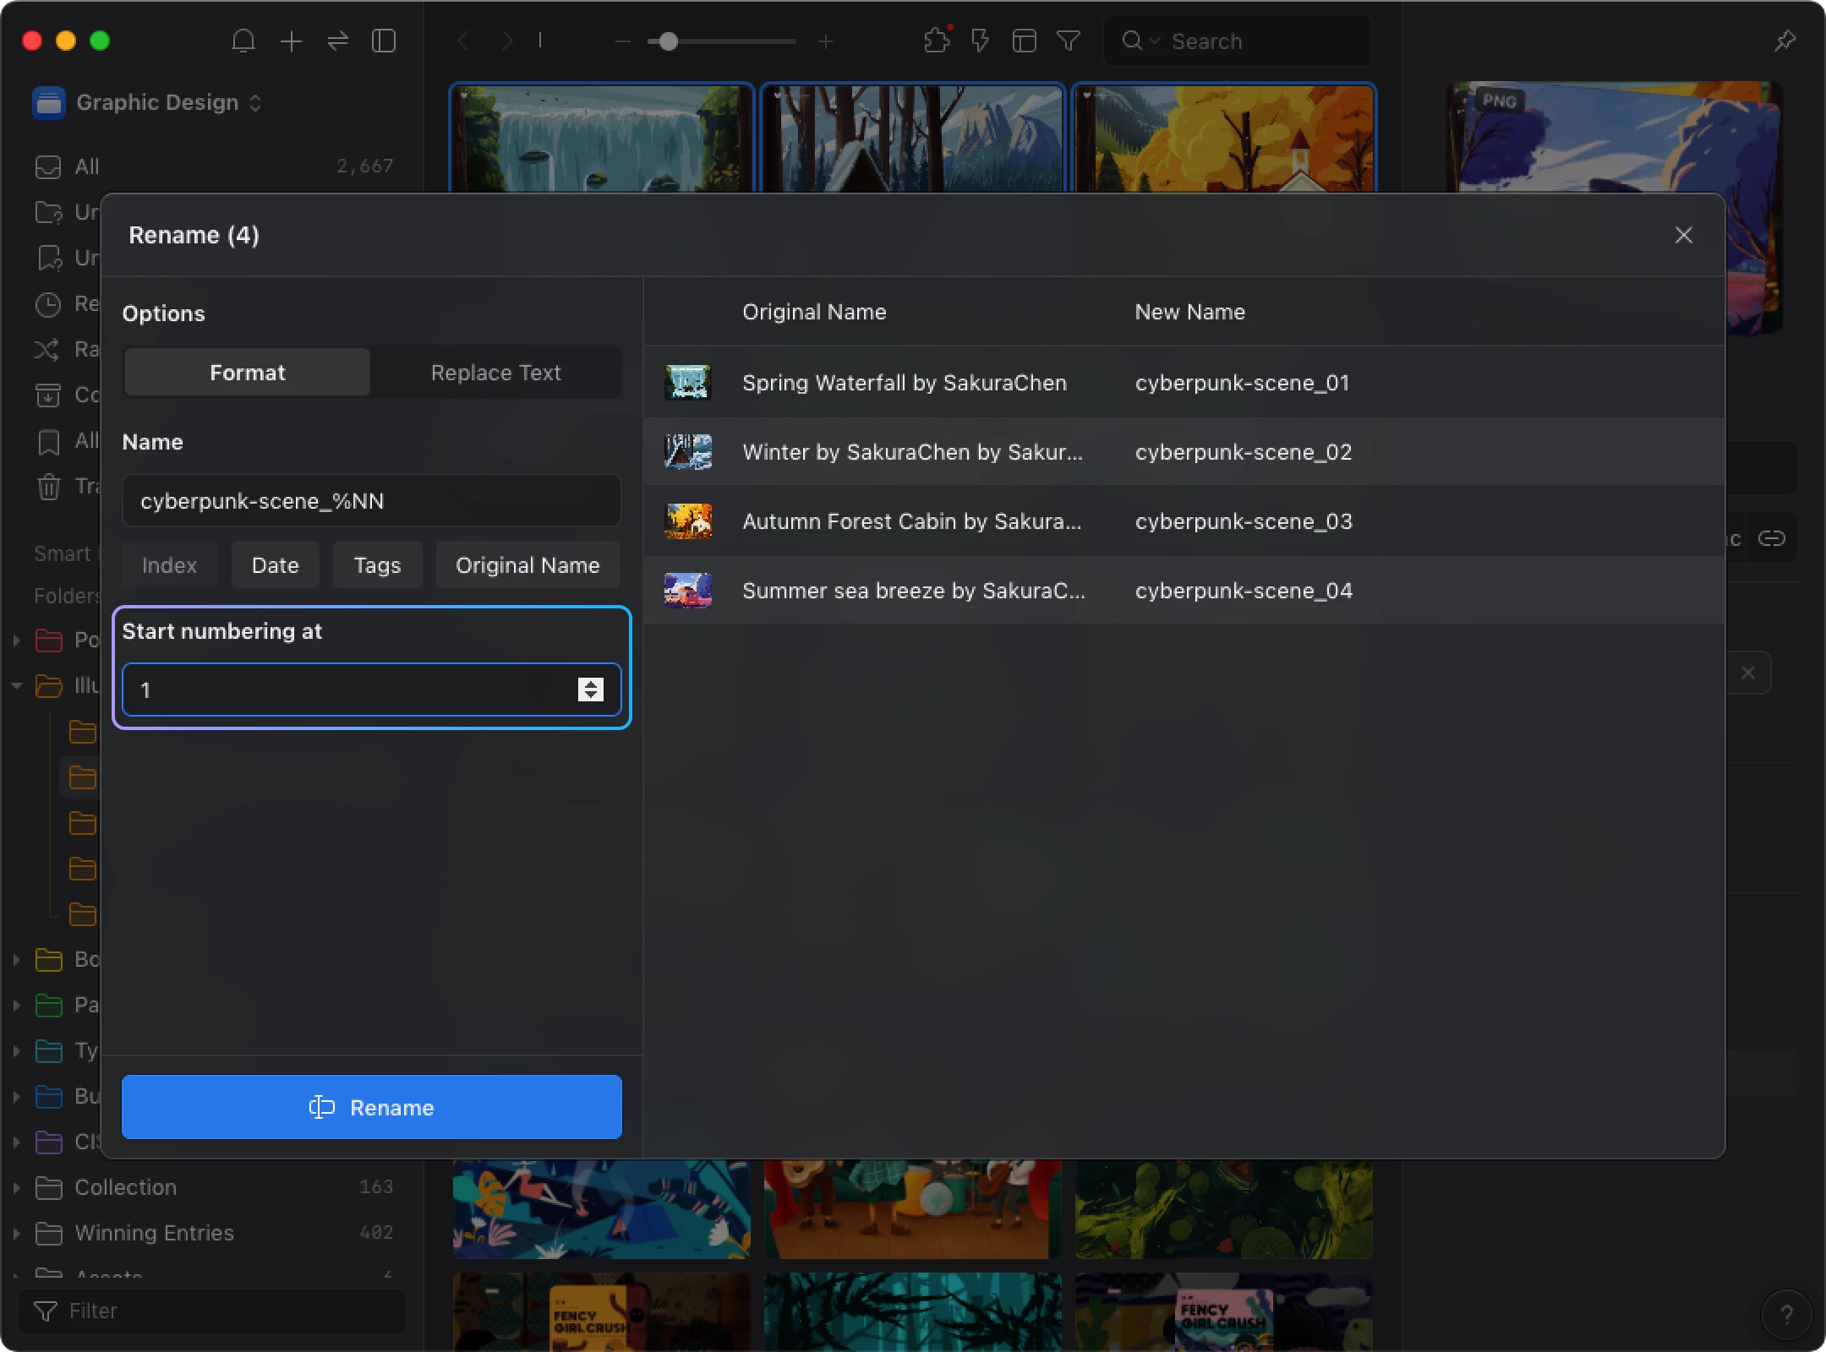
Task: Click the sidebar Filter field
Action: point(213,1311)
